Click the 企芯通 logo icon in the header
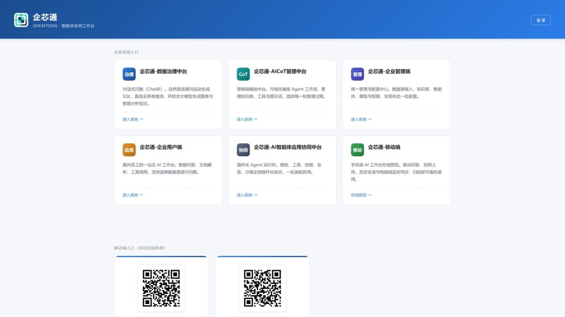The width and height of the screenshot is (565, 317). (21, 20)
